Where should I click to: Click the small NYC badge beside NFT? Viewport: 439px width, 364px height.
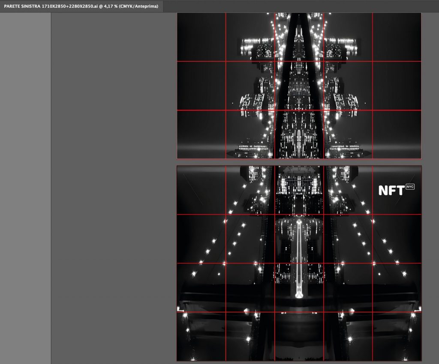[x=410, y=187]
